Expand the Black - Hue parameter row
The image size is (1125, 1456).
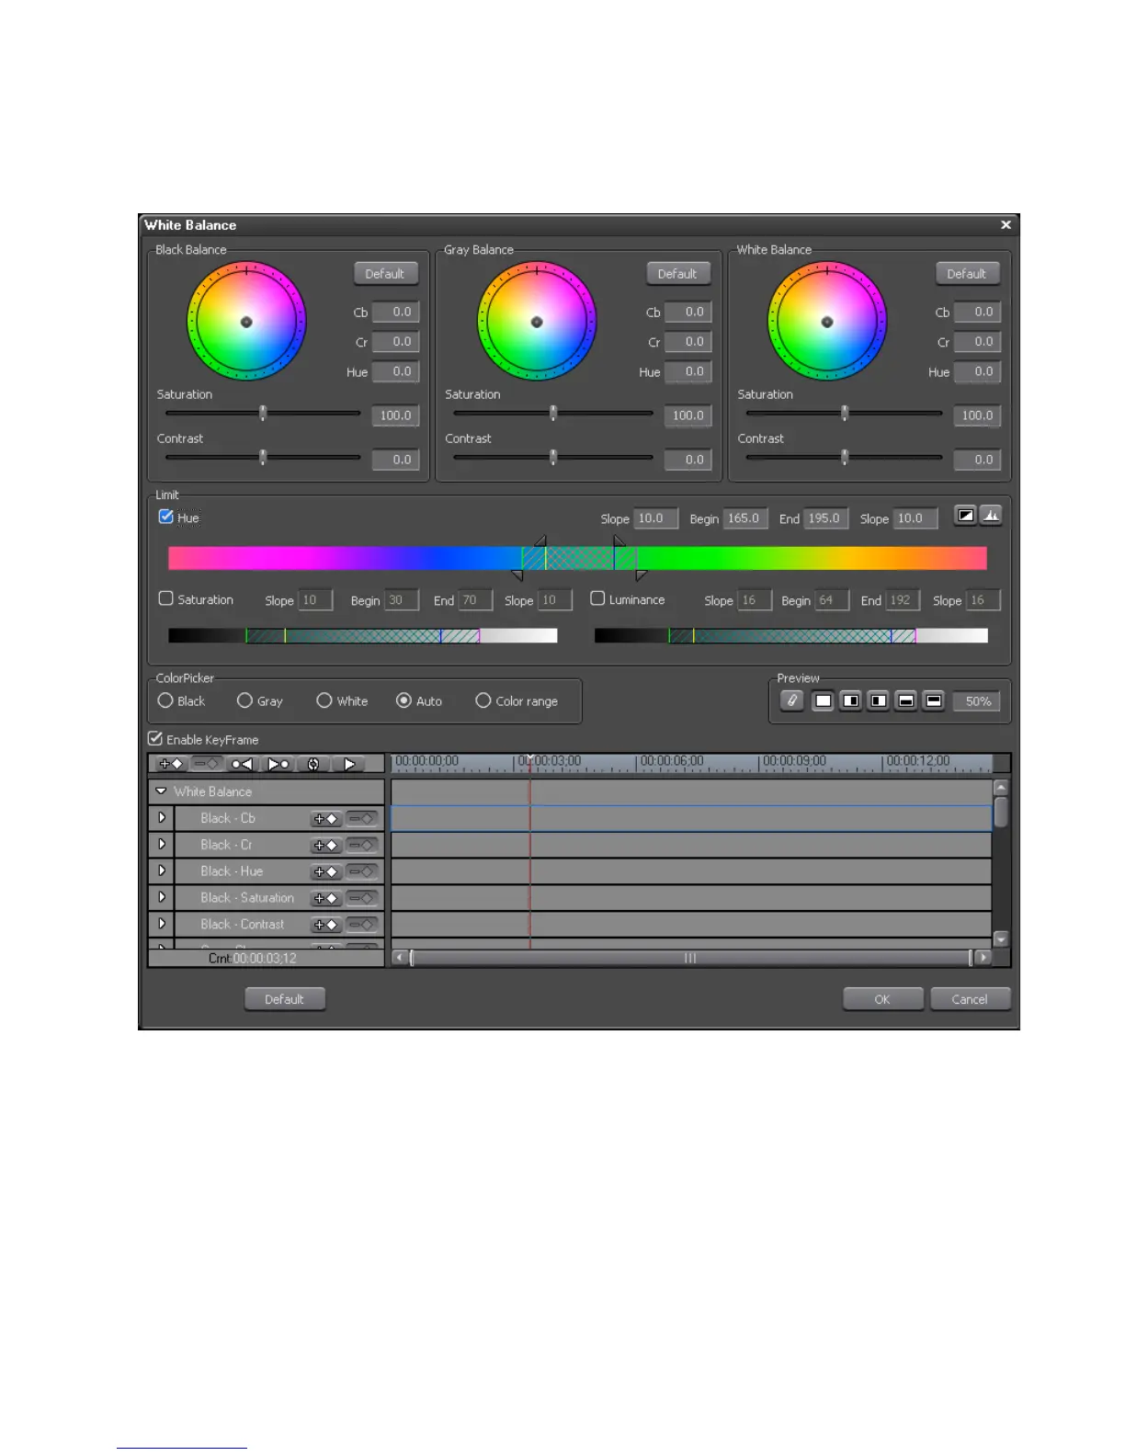[x=162, y=871]
